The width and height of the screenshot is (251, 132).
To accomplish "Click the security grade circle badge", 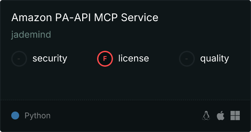I will 19,59.
